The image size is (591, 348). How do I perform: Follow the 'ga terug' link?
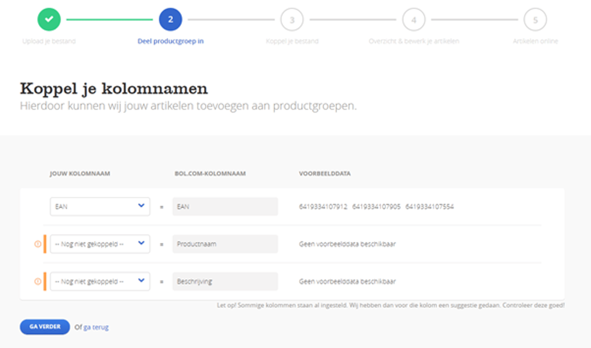point(96,327)
